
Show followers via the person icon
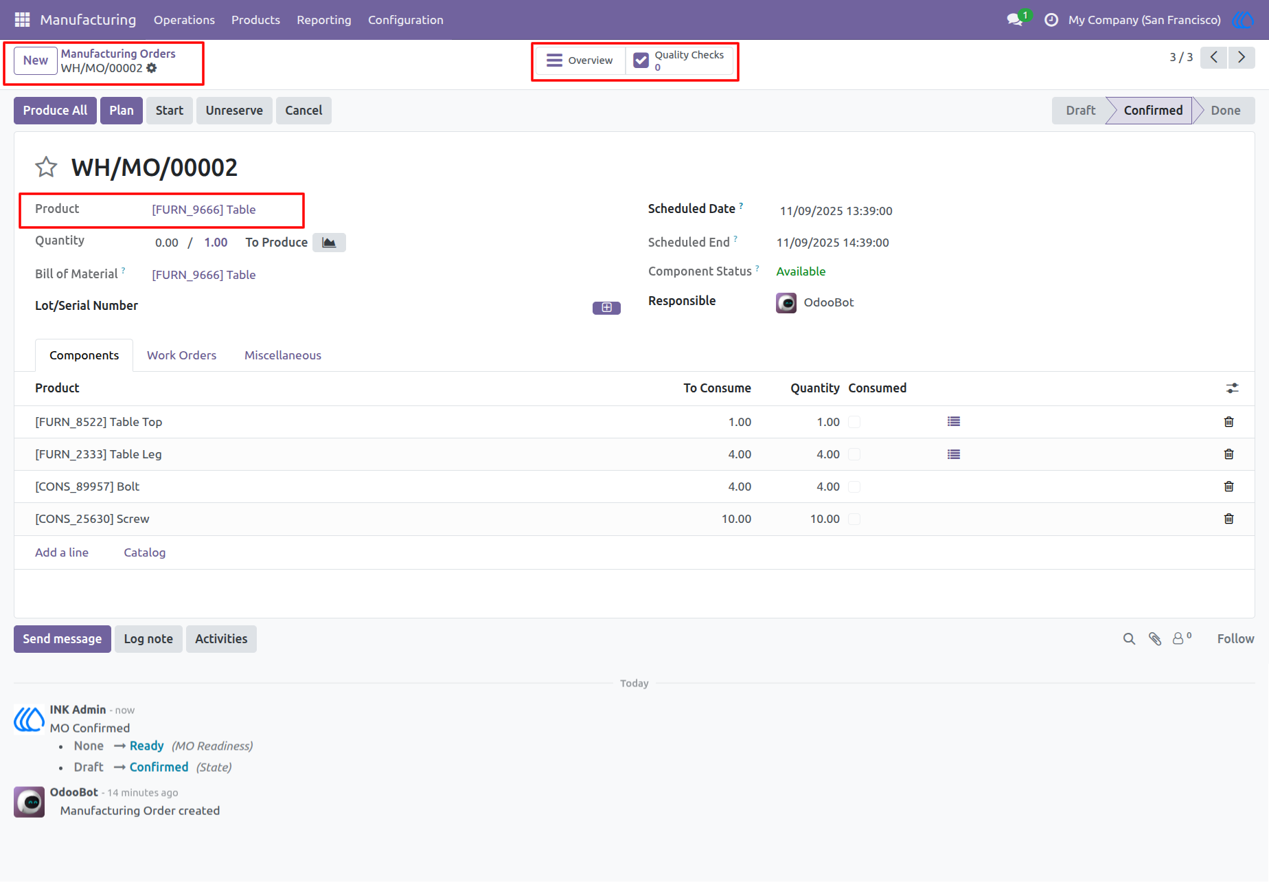tap(1182, 638)
